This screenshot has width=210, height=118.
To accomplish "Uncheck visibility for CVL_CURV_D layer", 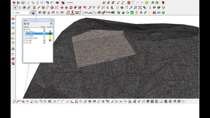I will tap(44, 31).
